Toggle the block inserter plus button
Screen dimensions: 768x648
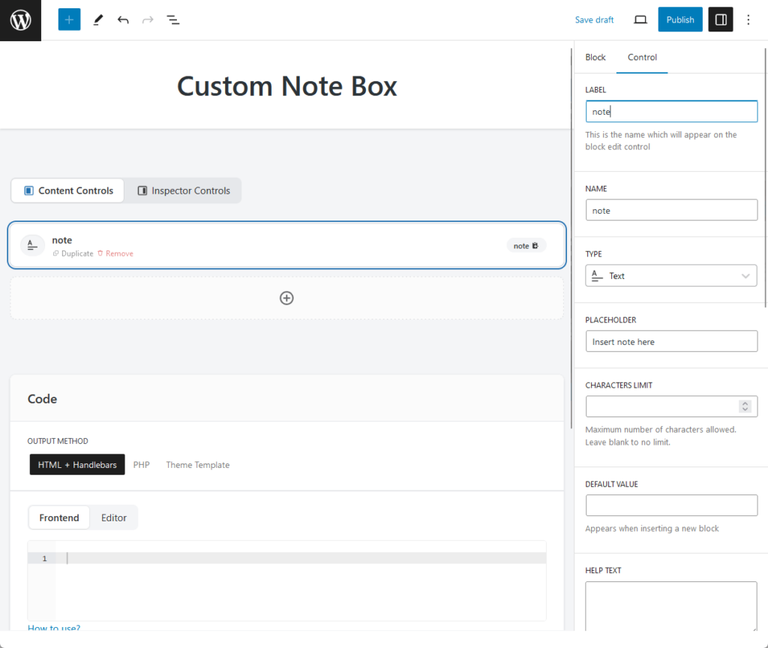[69, 19]
